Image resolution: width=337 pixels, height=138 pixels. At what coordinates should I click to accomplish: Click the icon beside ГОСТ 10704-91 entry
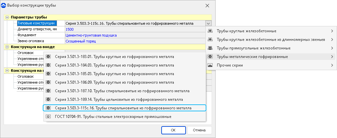[x=48, y=117]
